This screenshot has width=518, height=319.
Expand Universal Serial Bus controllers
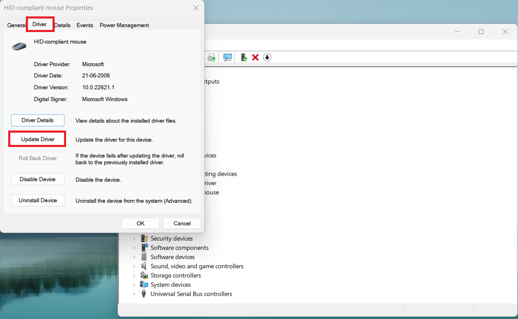click(134, 294)
